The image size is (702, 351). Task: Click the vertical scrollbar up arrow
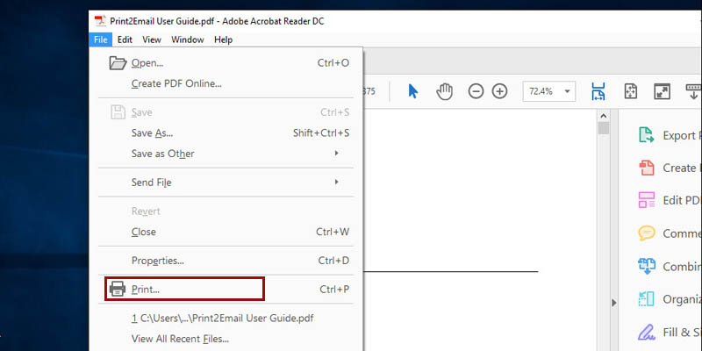(x=604, y=114)
